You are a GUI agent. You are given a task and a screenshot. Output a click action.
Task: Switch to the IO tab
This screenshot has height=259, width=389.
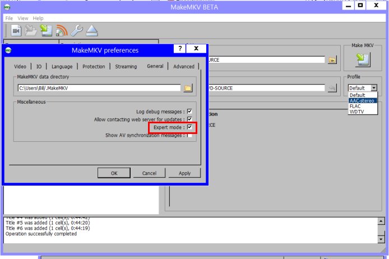click(x=39, y=67)
